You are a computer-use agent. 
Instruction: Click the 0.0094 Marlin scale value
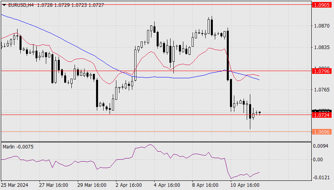click(x=321, y=146)
